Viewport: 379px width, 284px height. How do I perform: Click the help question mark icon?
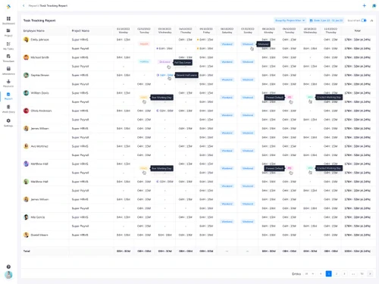tap(8, 267)
